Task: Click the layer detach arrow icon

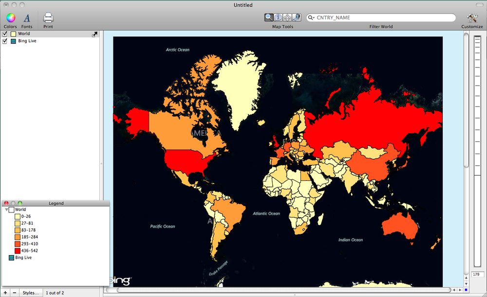Action: 94,34
